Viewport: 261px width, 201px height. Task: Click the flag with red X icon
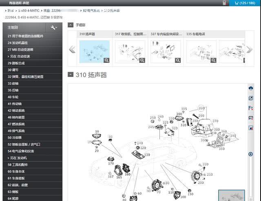pos(251,108)
